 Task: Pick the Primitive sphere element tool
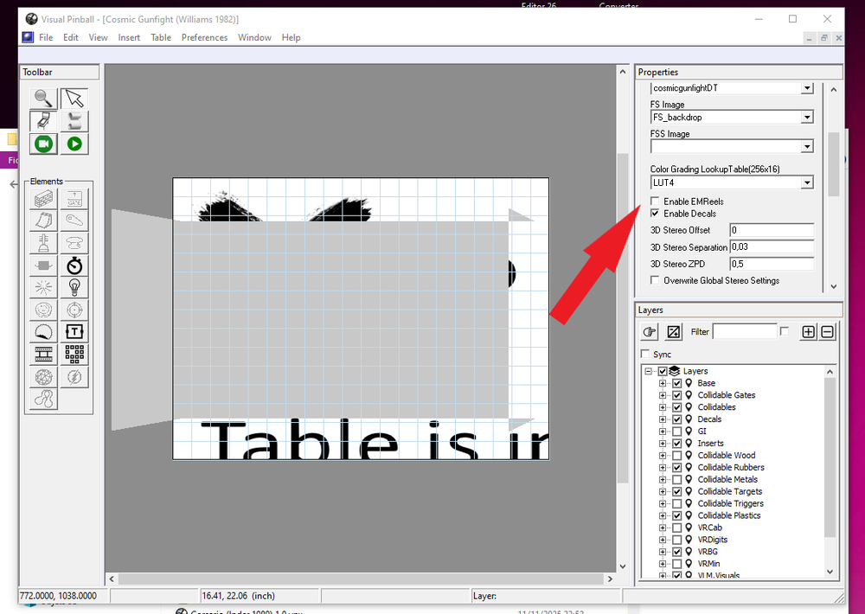click(x=43, y=377)
